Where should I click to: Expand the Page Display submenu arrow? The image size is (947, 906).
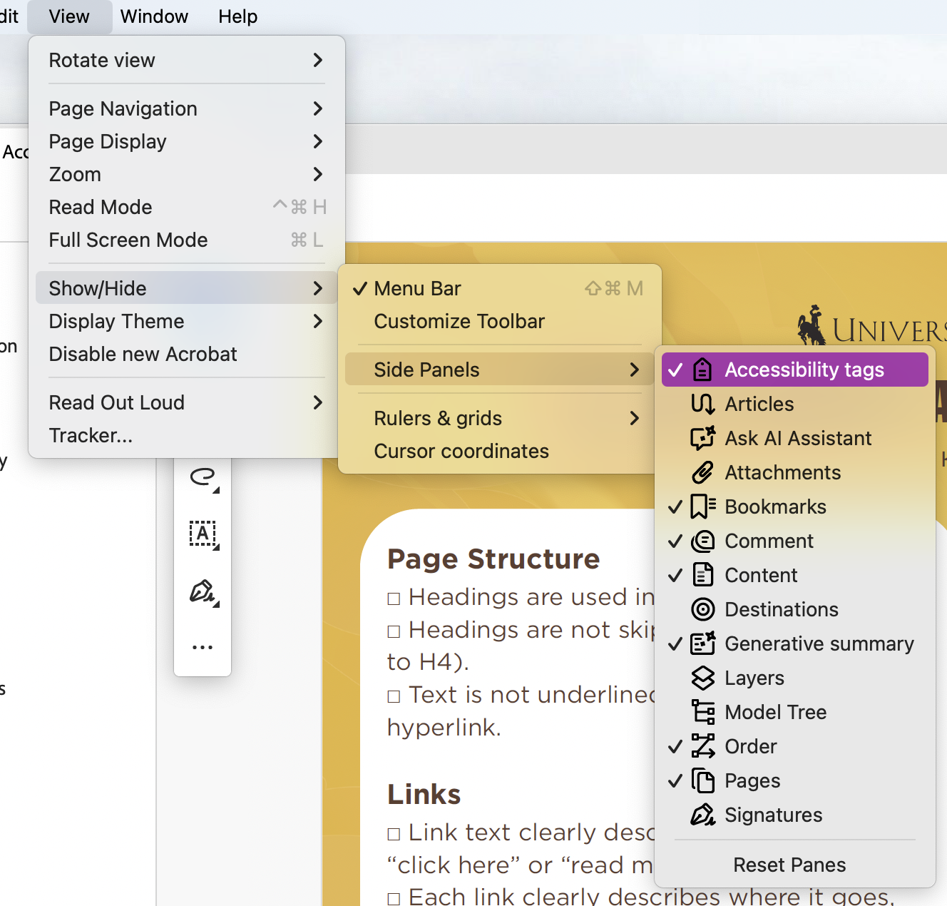[318, 141]
